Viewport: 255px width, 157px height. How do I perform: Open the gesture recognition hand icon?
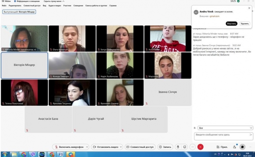(178, 147)
